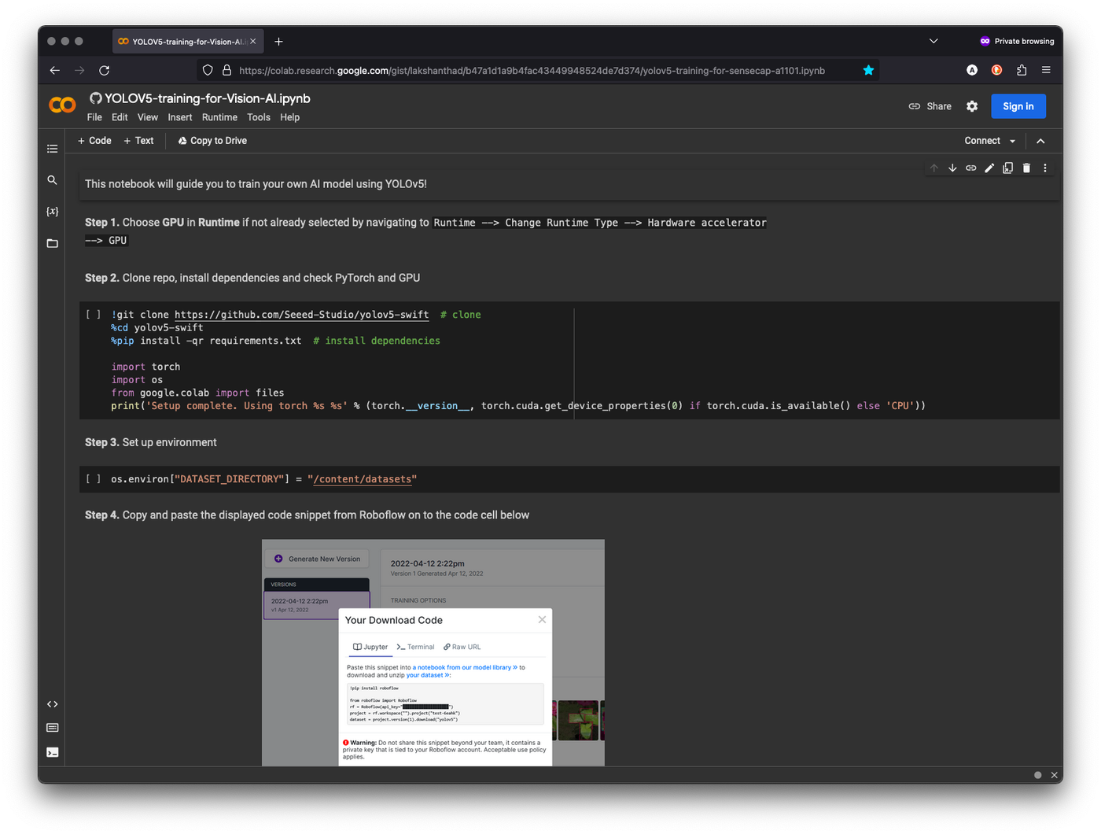Open more cell actions menu
Image resolution: width=1101 pixels, height=834 pixels.
pyautogui.click(x=1045, y=168)
